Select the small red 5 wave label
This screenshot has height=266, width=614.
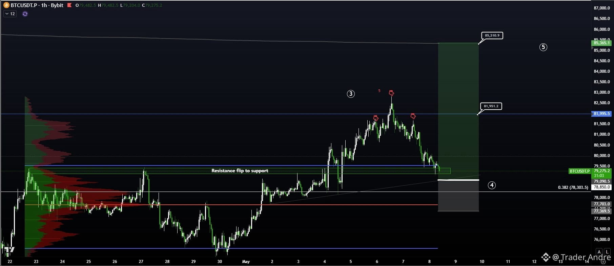pyautogui.click(x=379, y=91)
